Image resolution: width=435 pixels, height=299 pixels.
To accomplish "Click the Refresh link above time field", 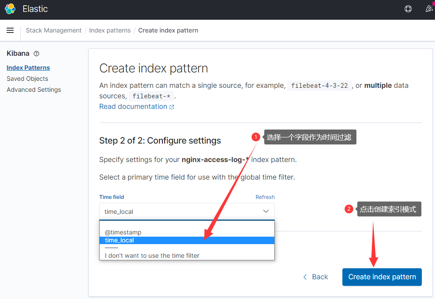I will point(265,197).
